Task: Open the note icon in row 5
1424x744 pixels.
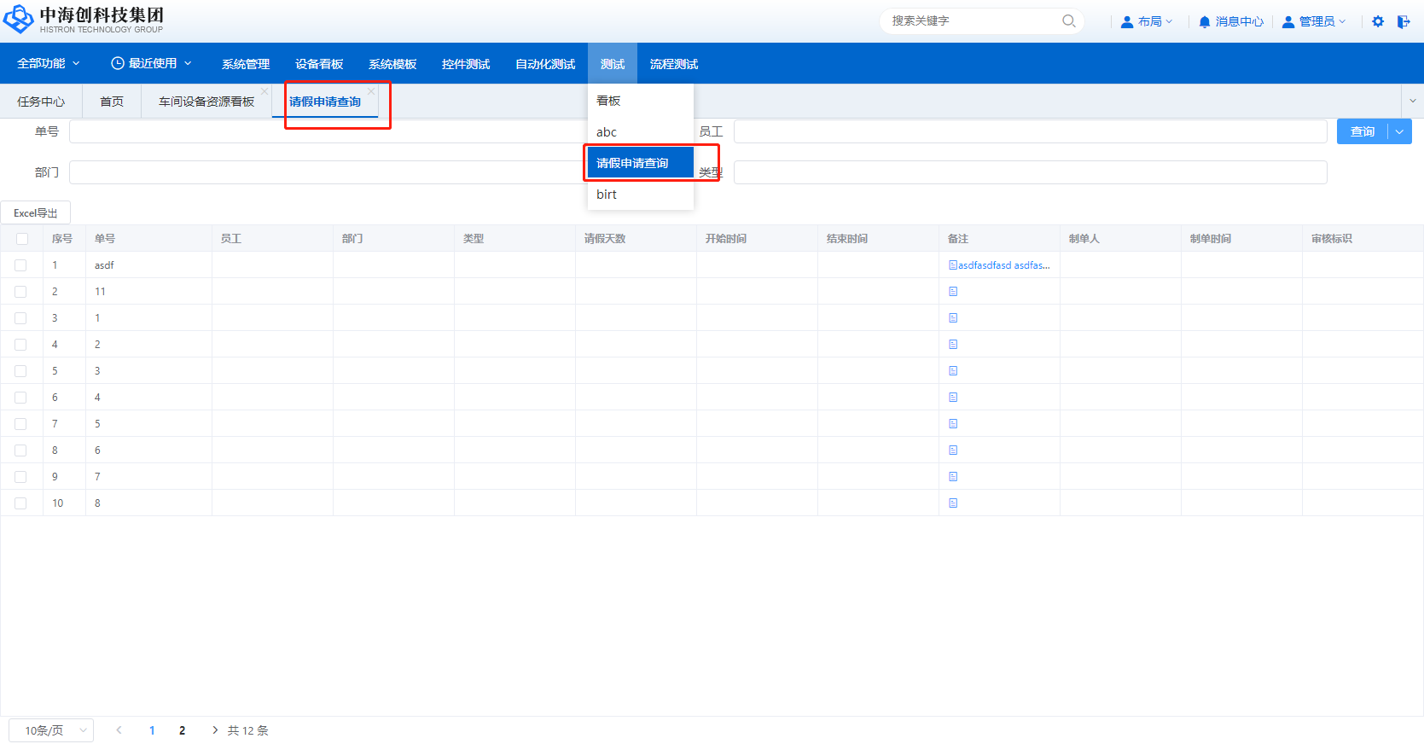Action: 953,371
